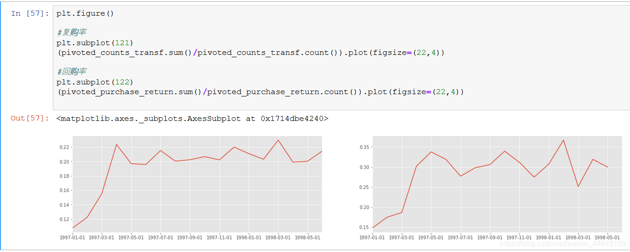Viewport: 630px width, 252px height.
Task: Click 1997-01-01 label under right chart
Action: [372, 238]
